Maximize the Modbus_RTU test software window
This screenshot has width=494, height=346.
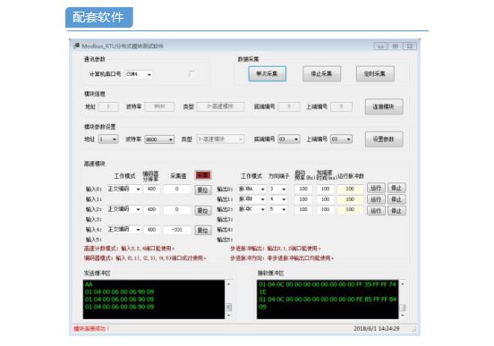tap(395, 46)
